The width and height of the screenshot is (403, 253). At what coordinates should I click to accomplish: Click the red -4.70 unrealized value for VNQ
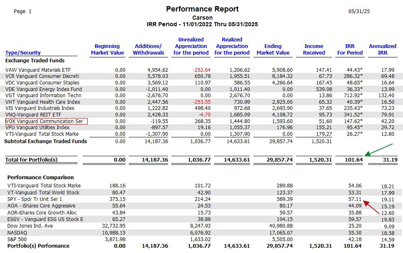pyautogui.click(x=205, y=115)
